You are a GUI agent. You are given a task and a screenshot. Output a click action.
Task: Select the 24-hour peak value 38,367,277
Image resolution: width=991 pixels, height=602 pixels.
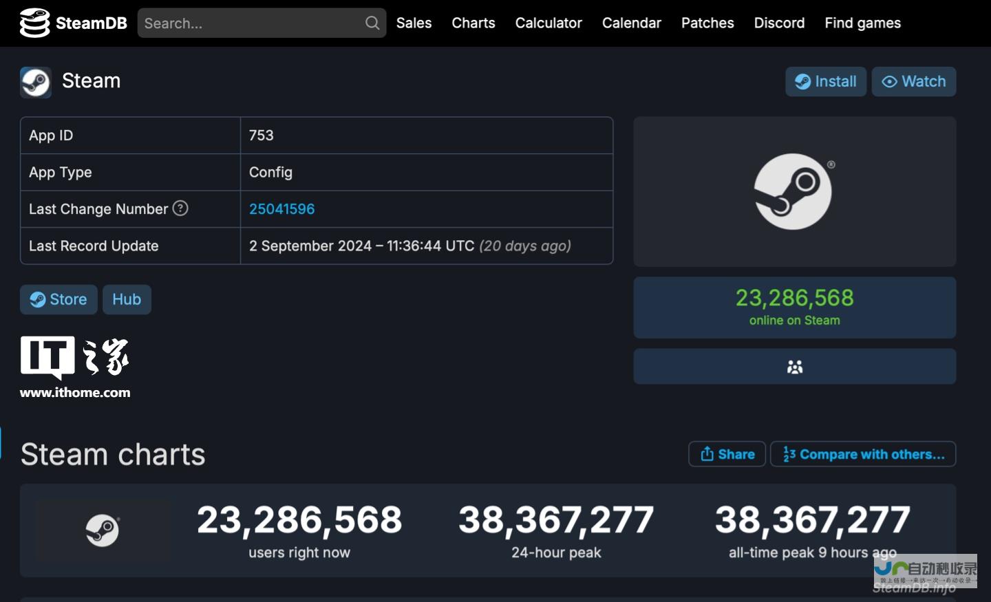pyautogui.click(x=556, y=519)
